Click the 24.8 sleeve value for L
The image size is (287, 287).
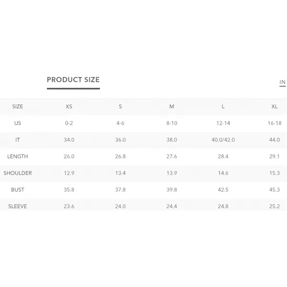[x=223, y=207]
